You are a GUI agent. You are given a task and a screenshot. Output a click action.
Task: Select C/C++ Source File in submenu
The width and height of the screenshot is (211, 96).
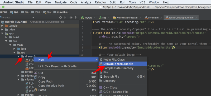pyautogui.click(x=123, y=92)
